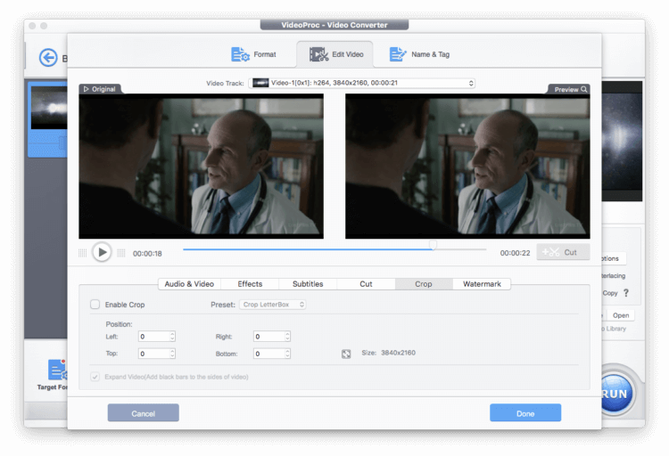This screenshot has height=456, width=669.
Task: Click the Size 3840x2160 text
Action: pos(389,353)
